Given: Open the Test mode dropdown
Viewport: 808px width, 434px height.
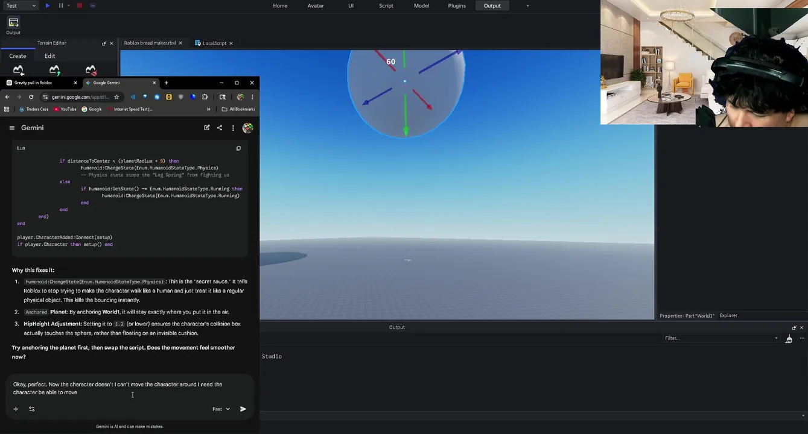Looking at the screenshot, I should 21,5.
